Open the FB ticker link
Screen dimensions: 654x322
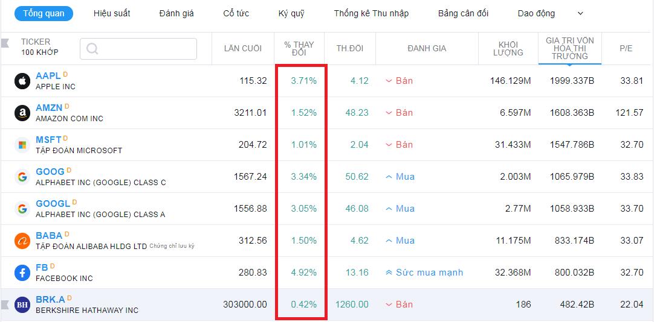coord(42,268)
